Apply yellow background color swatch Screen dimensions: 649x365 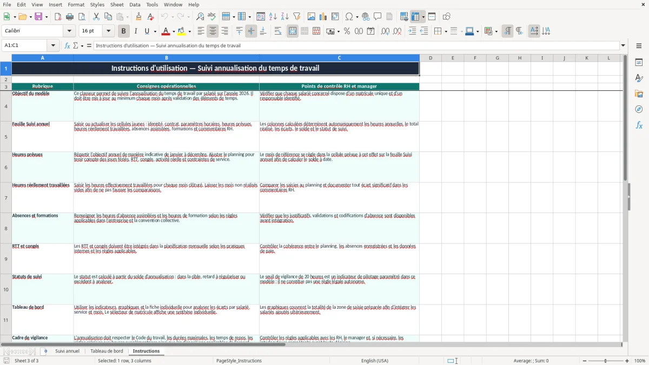[x=182, y=31]
